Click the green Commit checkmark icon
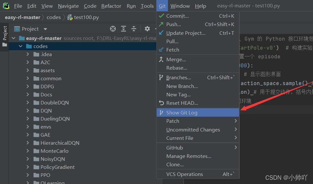Image resolution: width=313 pixels, height=184 pixels. point(161,15)
